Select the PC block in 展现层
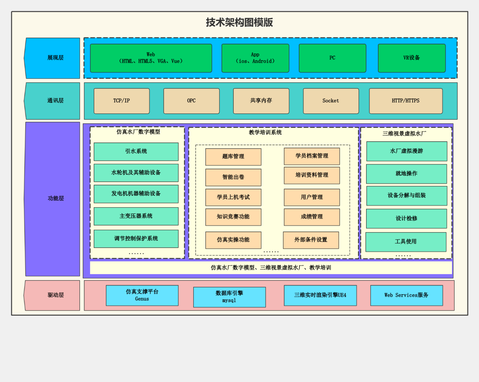This screenshot has width=479, height=382. 332,58
